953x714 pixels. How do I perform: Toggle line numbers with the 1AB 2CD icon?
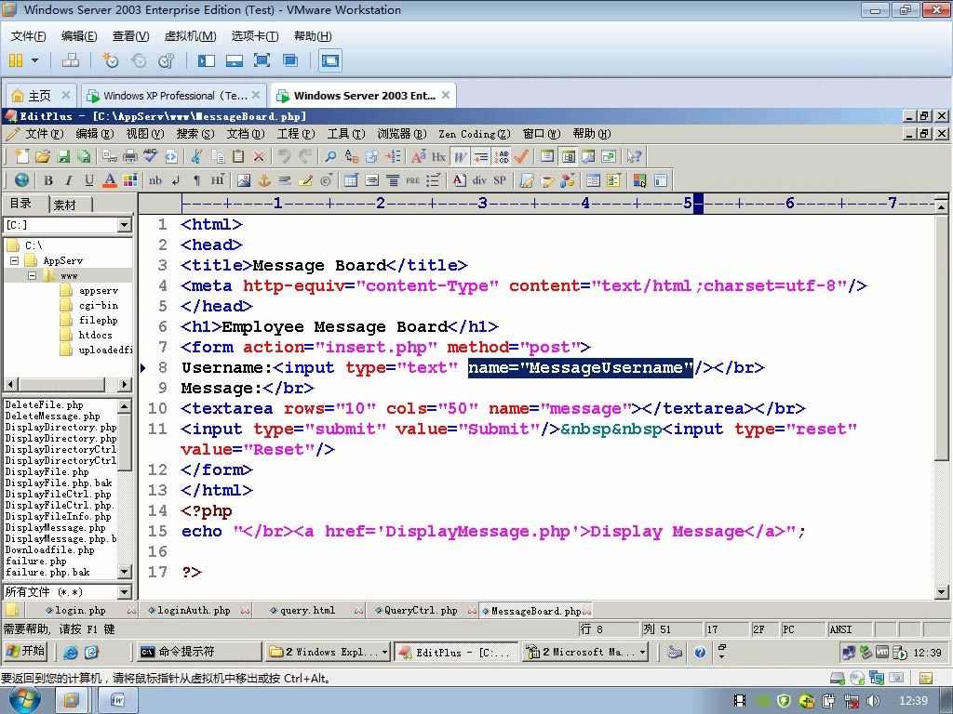click(x=502, y=156)
